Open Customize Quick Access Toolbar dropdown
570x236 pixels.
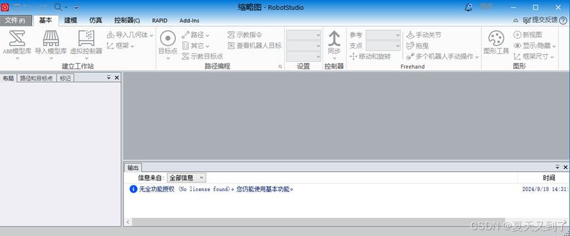[x=76, y=7]
